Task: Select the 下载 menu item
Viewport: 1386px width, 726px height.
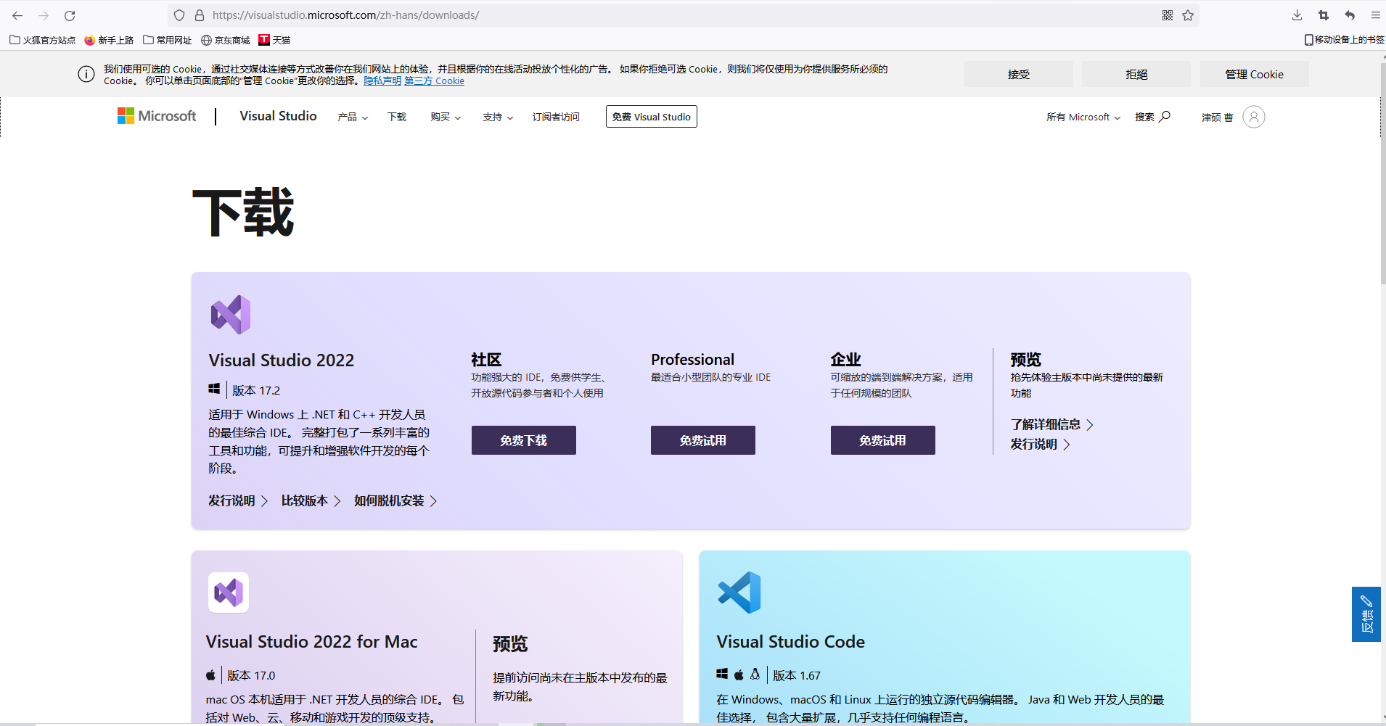Action: coord(396,117)
